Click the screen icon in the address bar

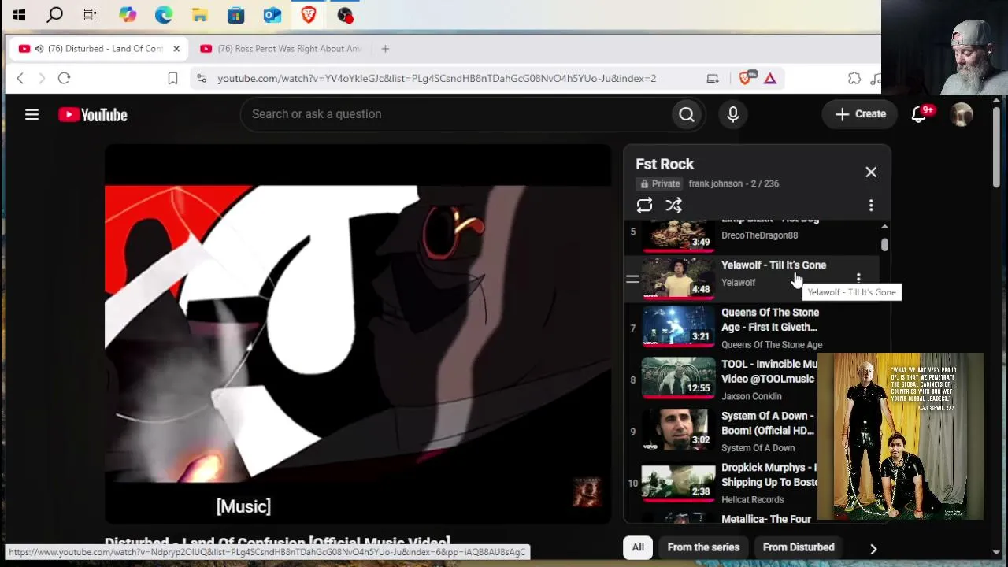713,78
